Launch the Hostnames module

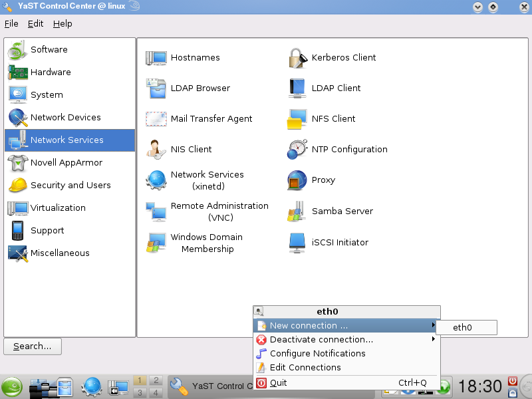point(183,58)
